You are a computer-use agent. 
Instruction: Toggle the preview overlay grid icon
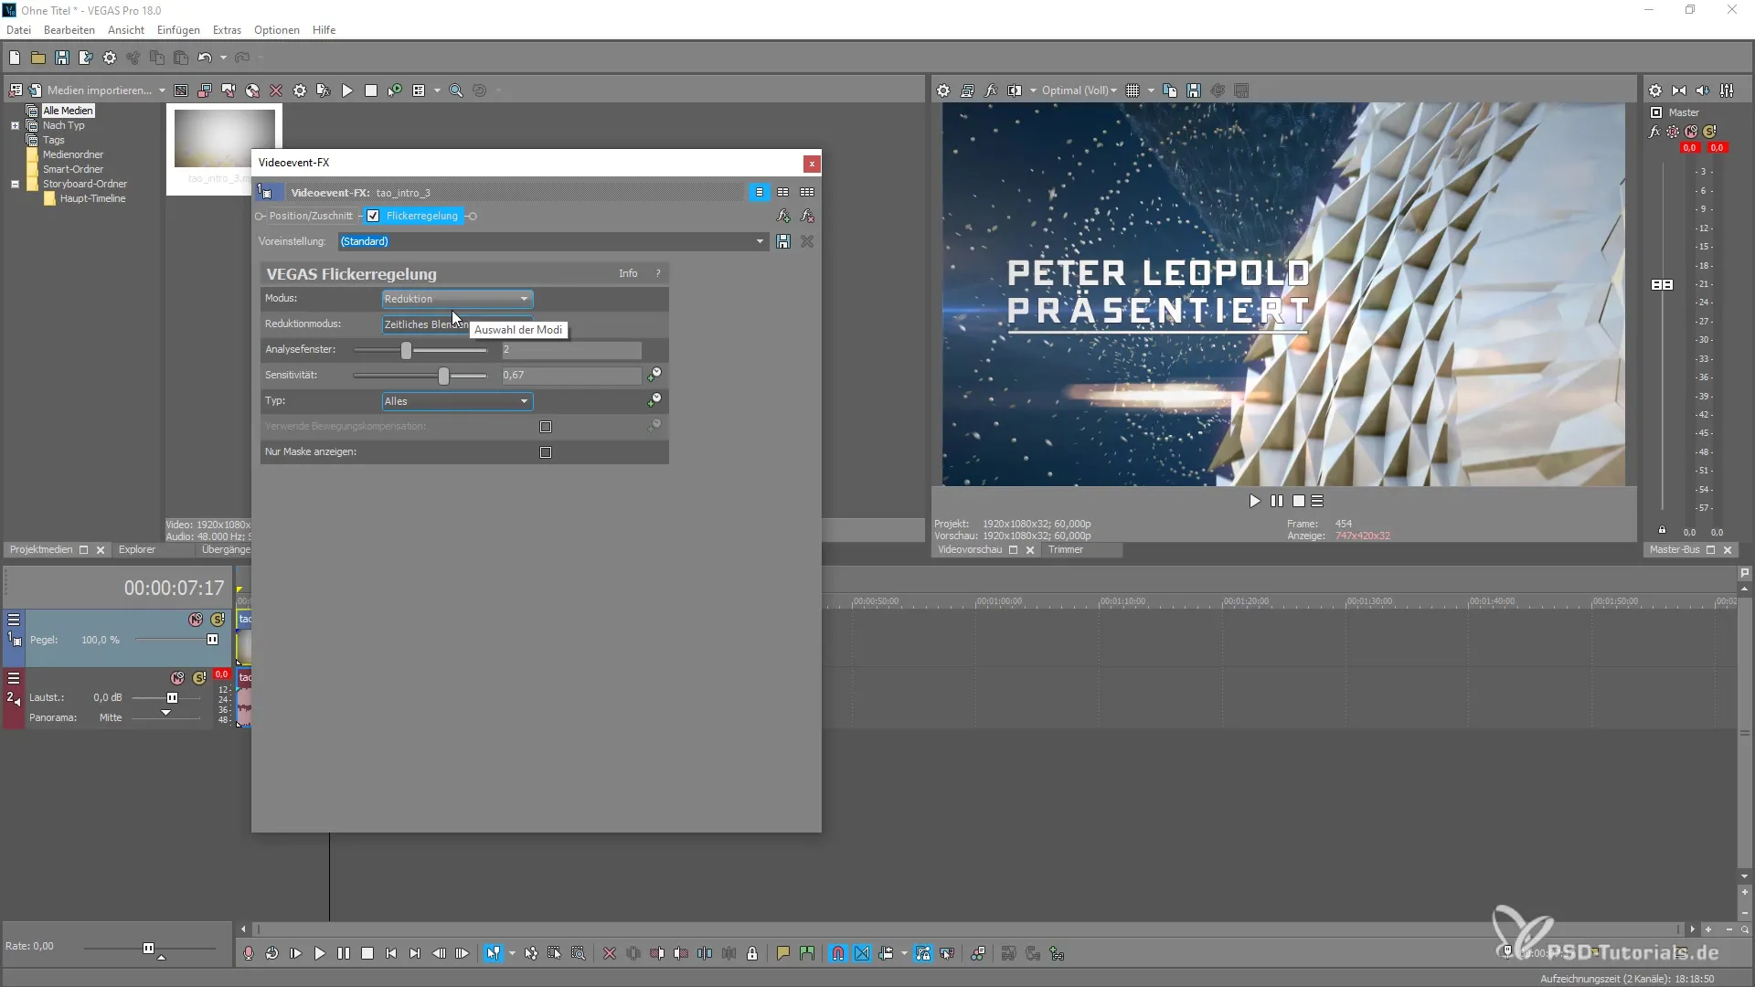point(1133,90)
